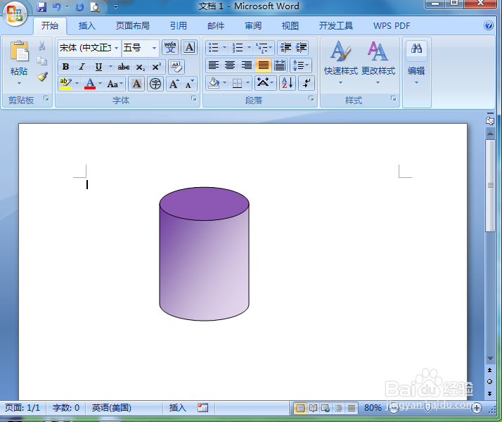Apply superscript formatting
The height and width of the screenshot is (422, 502).
(156, 67)
